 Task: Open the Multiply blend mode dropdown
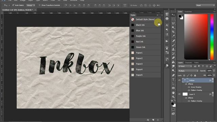point(188,71)
